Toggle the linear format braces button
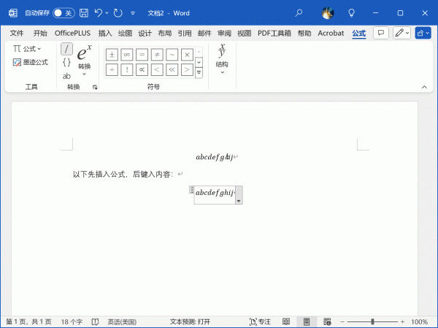438x328 pixels. coord(66,62)
